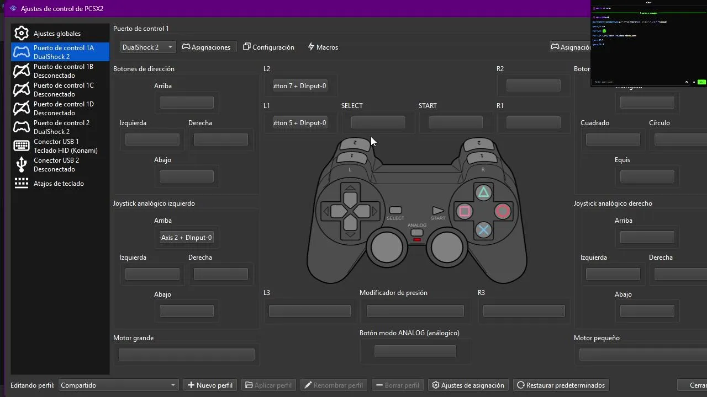Click the Botón modo ANALOG binding field
Viewport: 707px width, 397px height.
pyautogui.click(x=415, y=351)
